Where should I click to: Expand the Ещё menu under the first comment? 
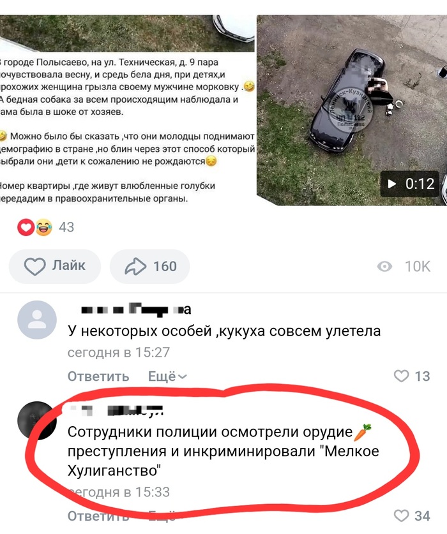point(167,376)
